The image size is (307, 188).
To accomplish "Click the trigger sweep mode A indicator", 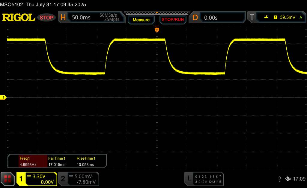I will pyautogui.click(x=301, y=18).
